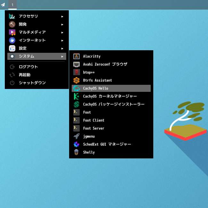Click the btop++ red icon

coord(76,72)
